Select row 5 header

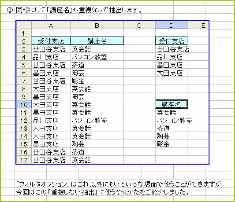click(x=24, y=65)
